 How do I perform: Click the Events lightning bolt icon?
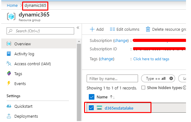tap(9, 84)
